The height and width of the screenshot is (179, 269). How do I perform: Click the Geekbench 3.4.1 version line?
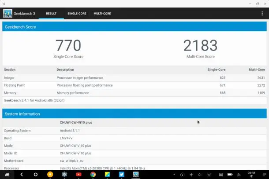coord(34,100)
